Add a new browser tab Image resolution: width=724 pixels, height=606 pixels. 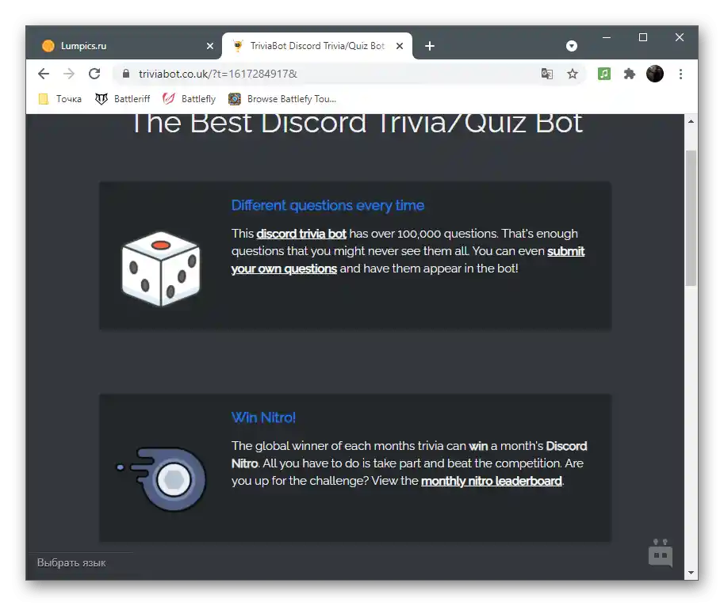(x=430, y=46)
